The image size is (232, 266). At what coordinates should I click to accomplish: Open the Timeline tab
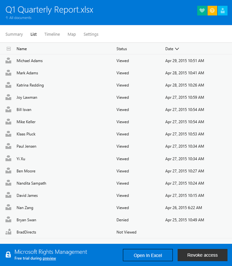tap(52, 34)
